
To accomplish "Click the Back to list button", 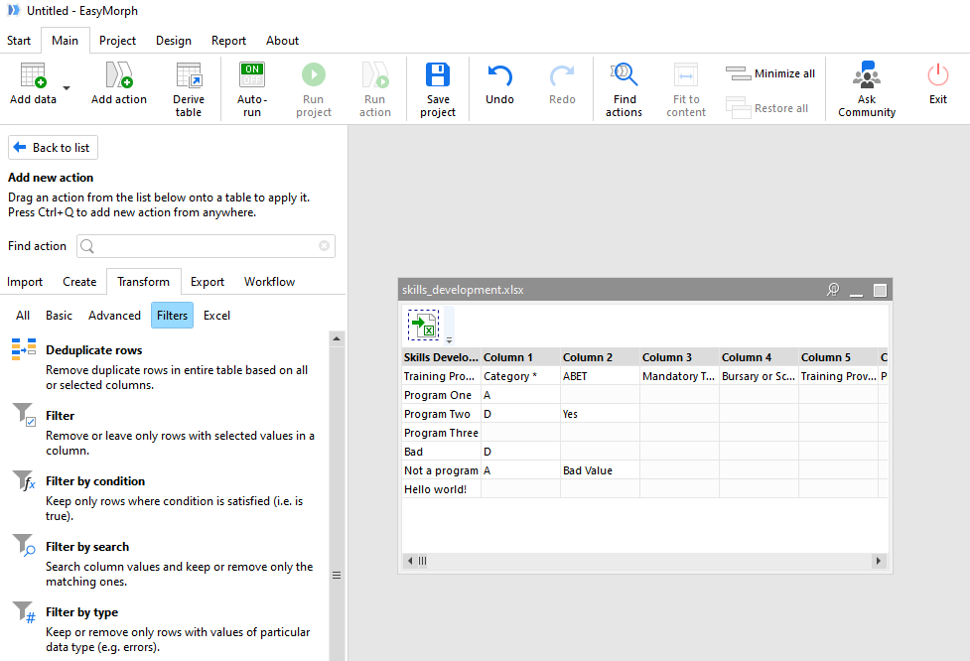I will (x=54, y=148).
